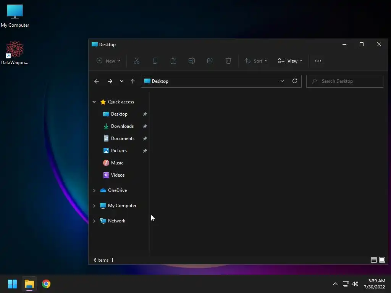Click the Cut scissors icon in the toolbar

click(x=137, y=61)
